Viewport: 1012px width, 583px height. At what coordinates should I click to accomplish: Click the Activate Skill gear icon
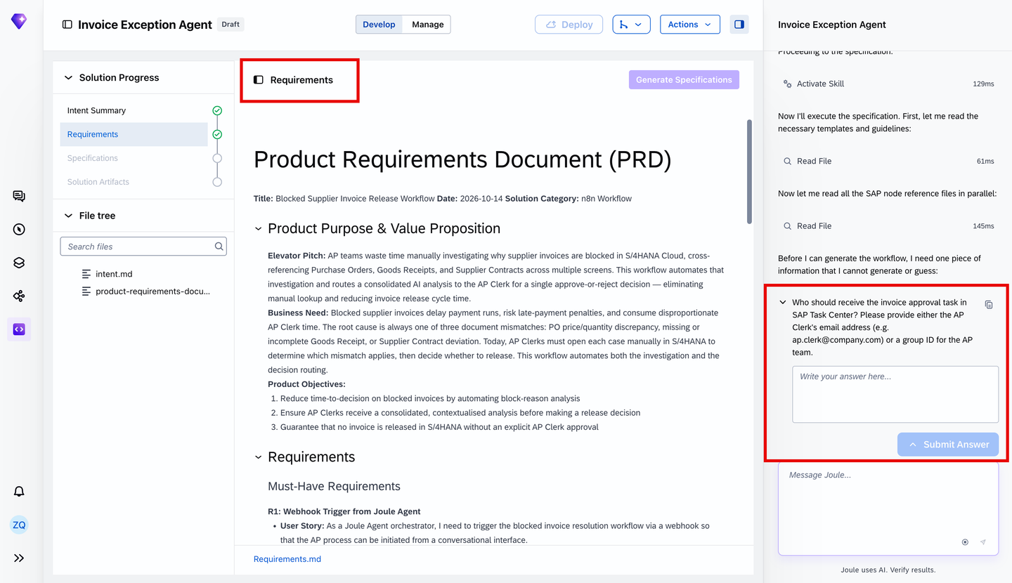[x=788, y=84]
